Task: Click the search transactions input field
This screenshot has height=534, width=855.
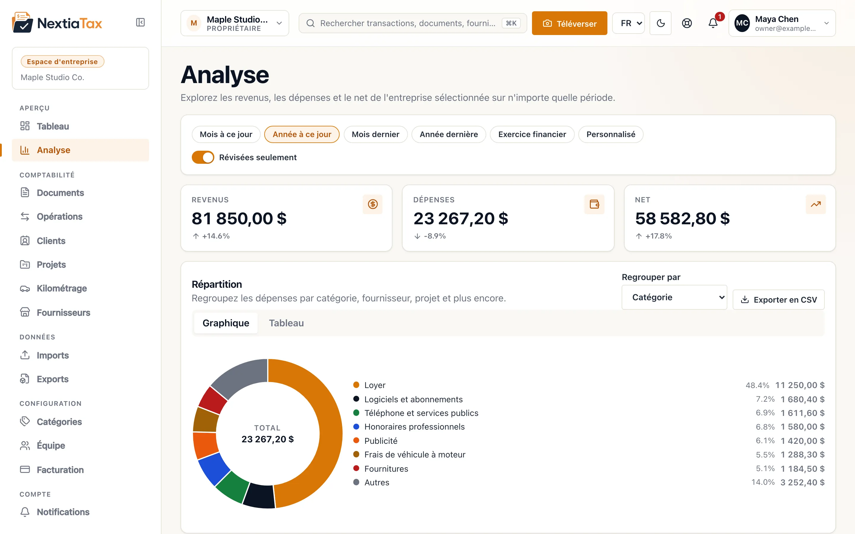Action: tap(413, 23)
